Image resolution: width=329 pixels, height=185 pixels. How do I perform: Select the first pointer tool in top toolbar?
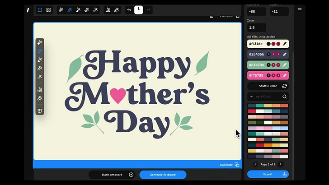(x=61, y=10)
